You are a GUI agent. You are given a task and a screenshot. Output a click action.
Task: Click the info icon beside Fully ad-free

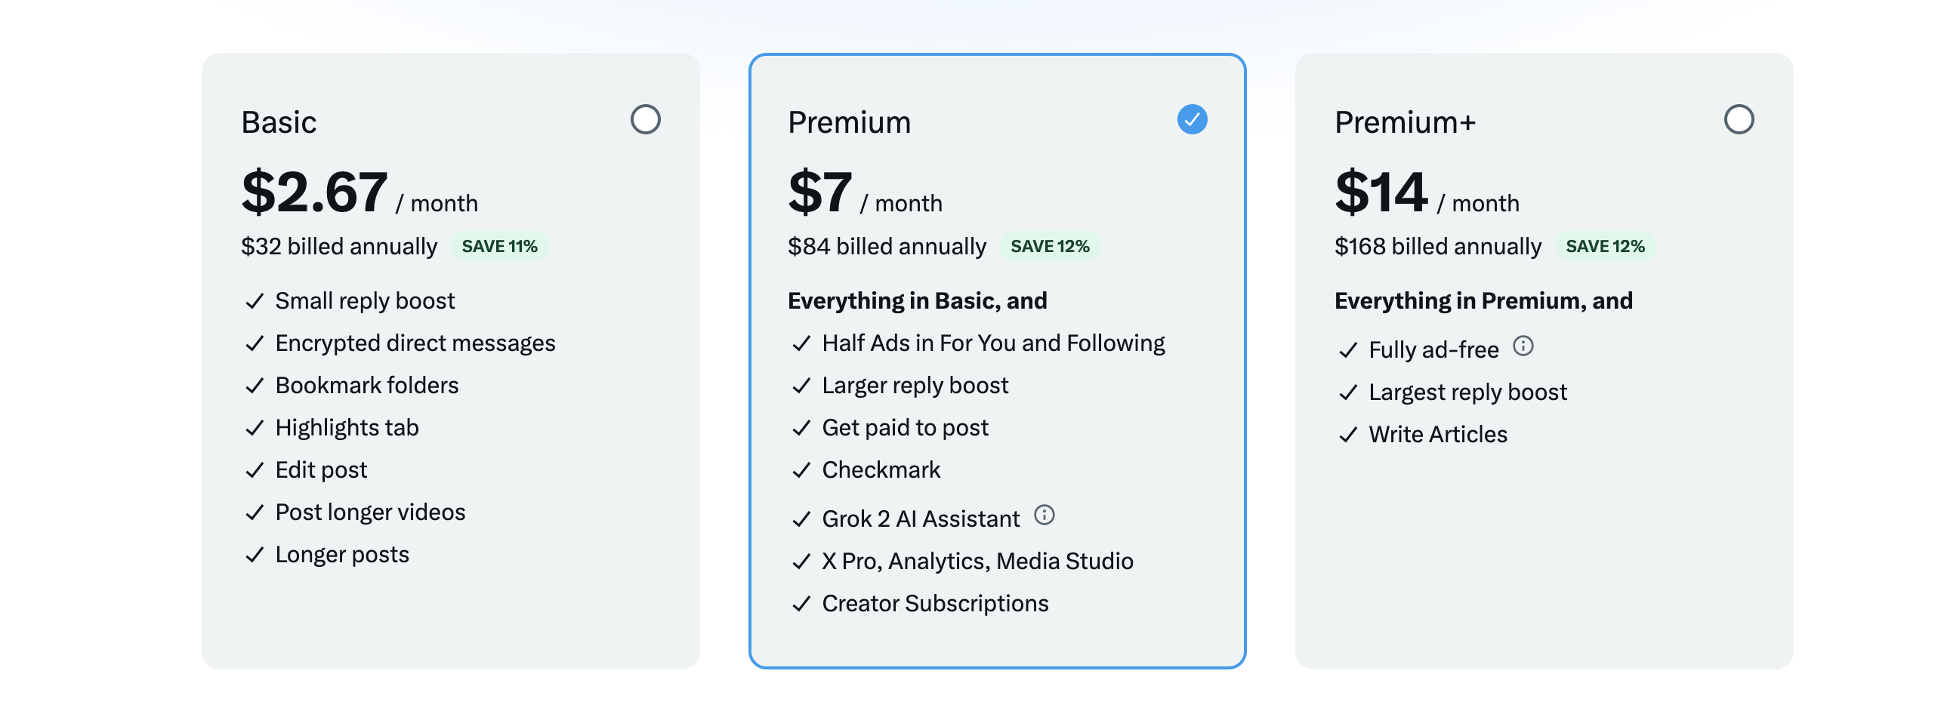pyautogui.click(x=1525, y=346)
